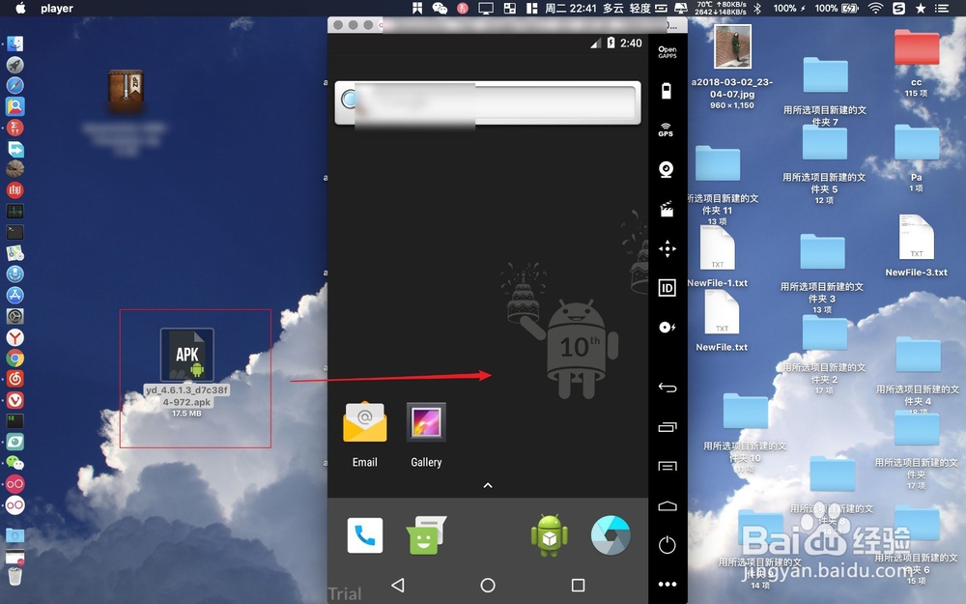
Task: Open the Activity Monitor icon in Dock
Action: (14, 211)
